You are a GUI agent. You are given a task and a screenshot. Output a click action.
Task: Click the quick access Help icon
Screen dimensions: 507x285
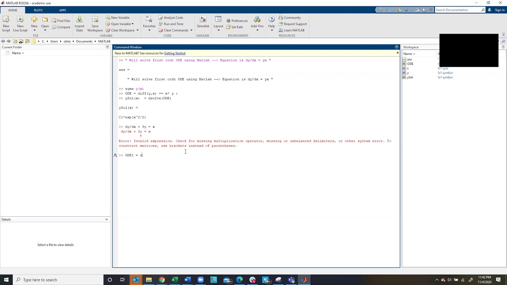(425, 10)
